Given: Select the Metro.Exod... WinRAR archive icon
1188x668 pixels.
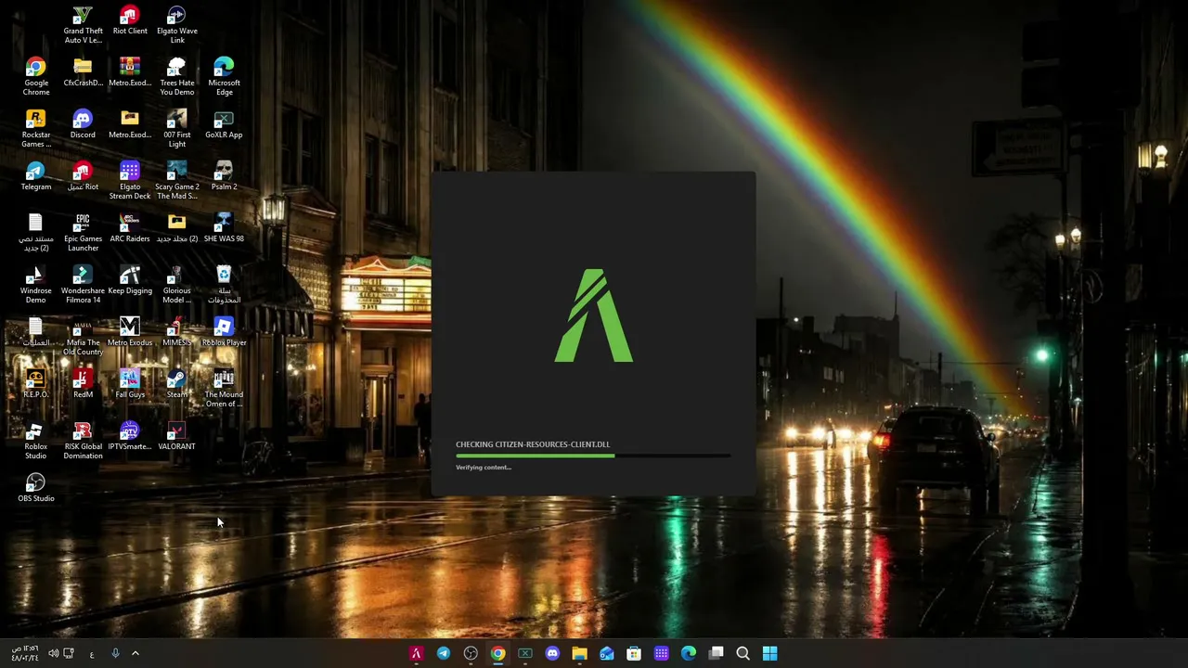Looking at the screenshot, I should (x=129, y=72).
